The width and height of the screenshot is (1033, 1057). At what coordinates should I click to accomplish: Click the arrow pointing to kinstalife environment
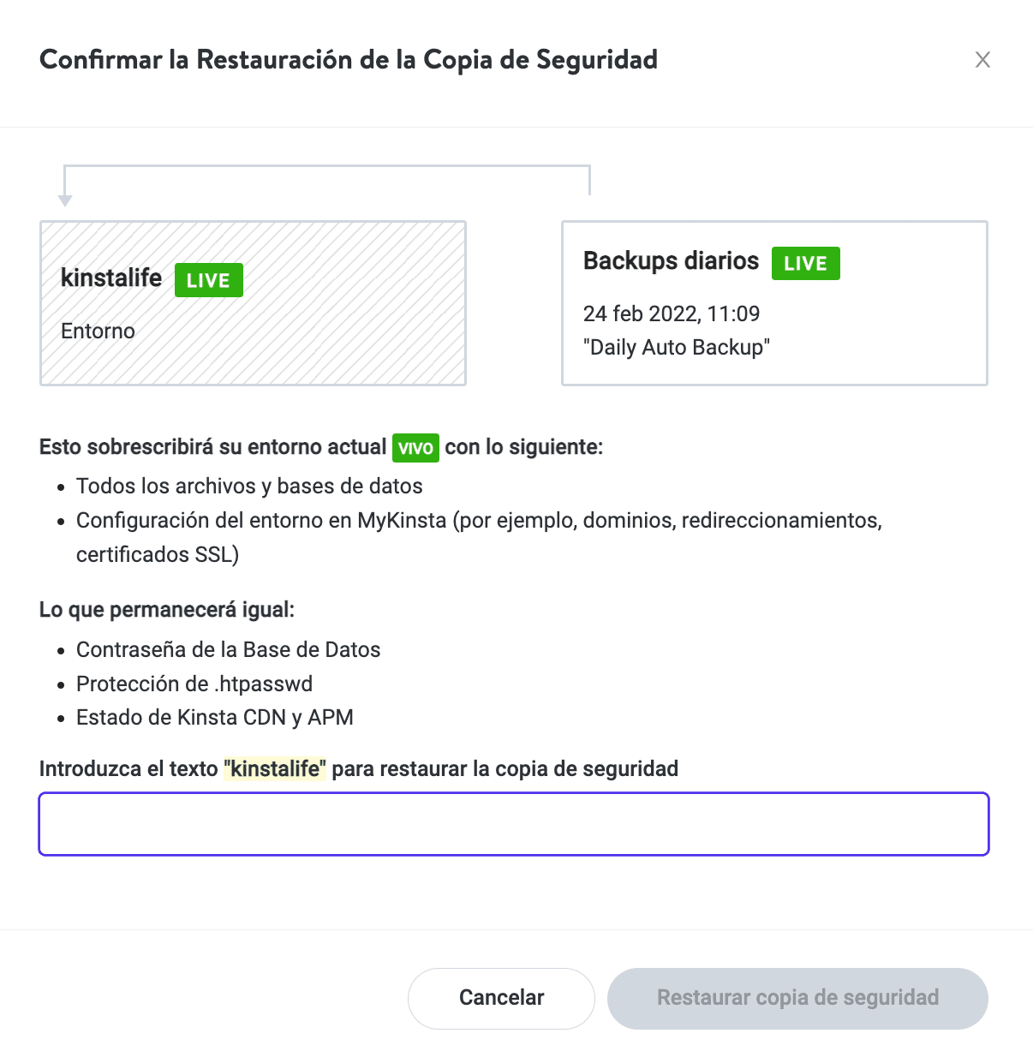tap(65, 200)
